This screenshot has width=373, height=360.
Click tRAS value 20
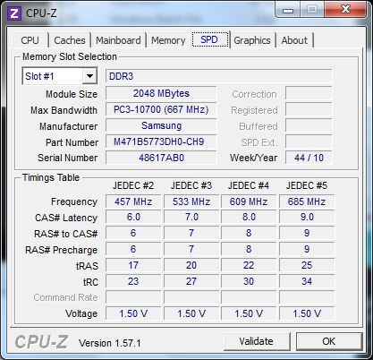click(x=191, y=265)
